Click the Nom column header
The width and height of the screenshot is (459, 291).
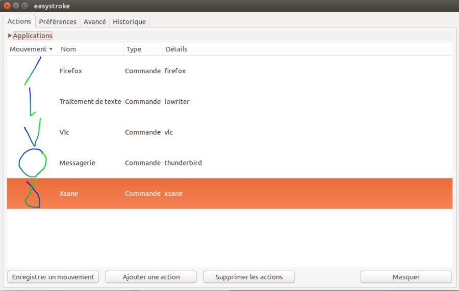click(91, 49)
